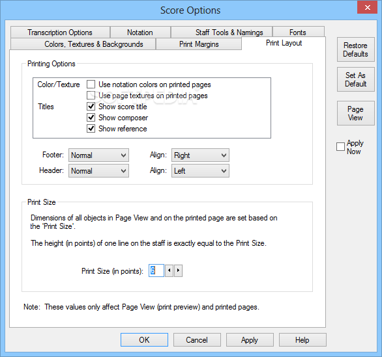Viewport: 382px width, 357px height.
Task: Open the Header Align dropdown set to Left
Action: 200,171
